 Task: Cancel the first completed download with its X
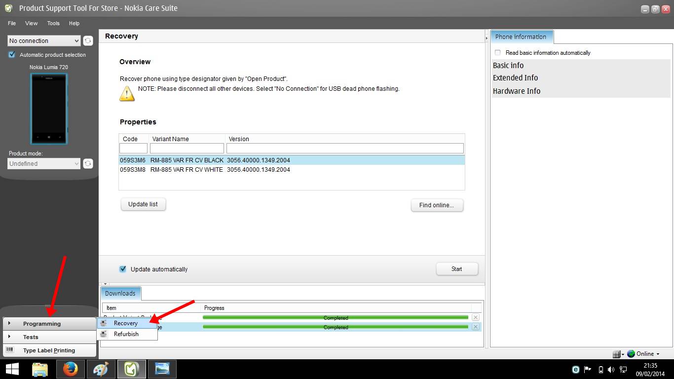coord(475,318)
